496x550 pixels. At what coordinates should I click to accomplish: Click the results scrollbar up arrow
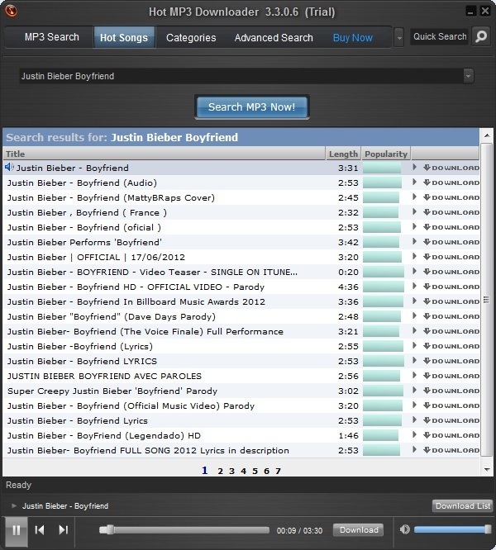pyautogui.click(x=487, y=135)
